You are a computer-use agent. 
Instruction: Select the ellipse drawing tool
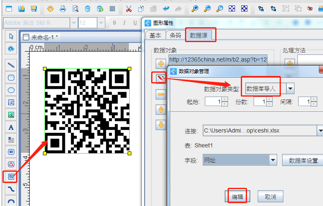[x=11, y=90]
